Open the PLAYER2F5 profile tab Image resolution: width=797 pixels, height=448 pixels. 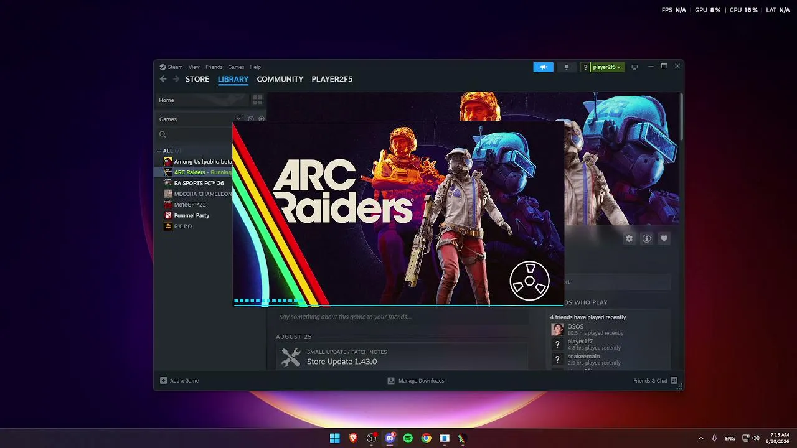(x=332, y=79)
